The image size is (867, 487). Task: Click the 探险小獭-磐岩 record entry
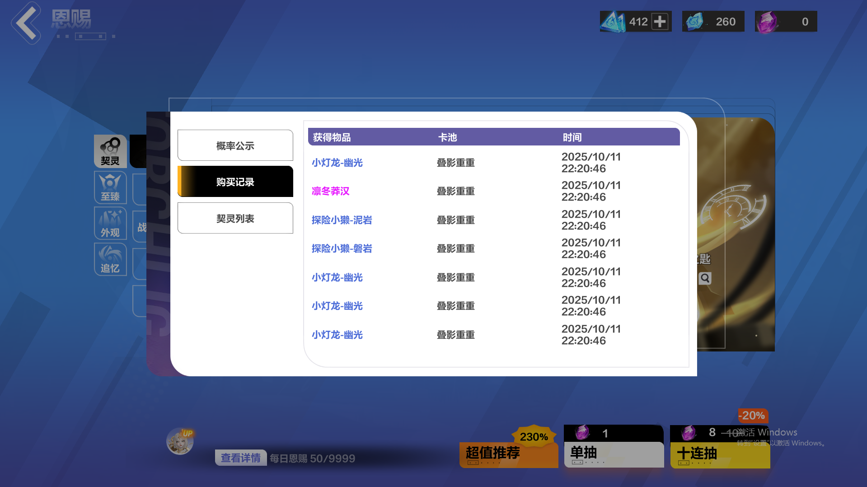tap(342, 248)
